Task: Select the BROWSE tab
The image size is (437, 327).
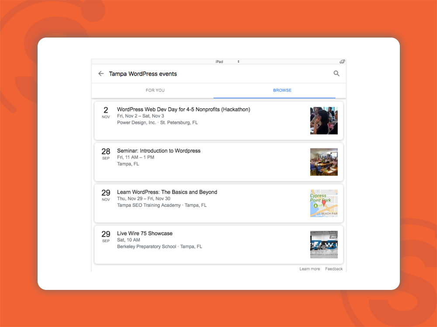Action: (x=282, y=90)
